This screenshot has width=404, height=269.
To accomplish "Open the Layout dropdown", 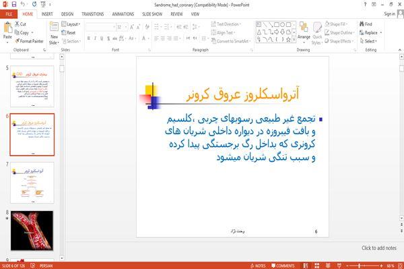I will [x=71, y=24].
